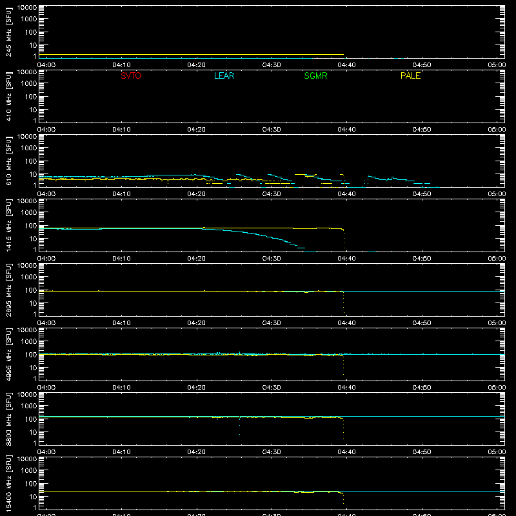This screenshot has height=516, width=516.
Task: Click 04:20 time label under 410 MHz plot
Action: pos(197,130)
